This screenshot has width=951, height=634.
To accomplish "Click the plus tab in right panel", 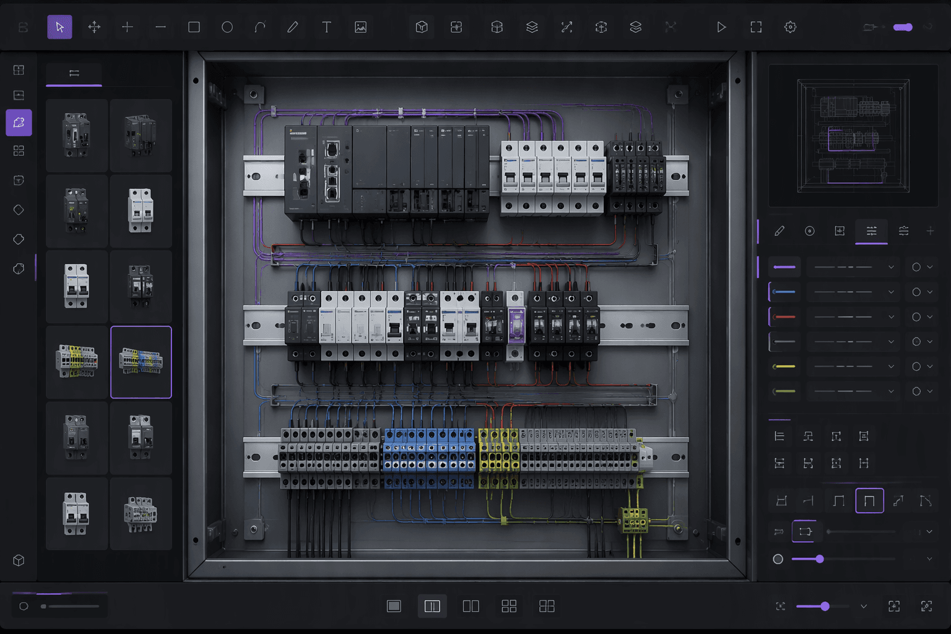I will click(930, 231).
